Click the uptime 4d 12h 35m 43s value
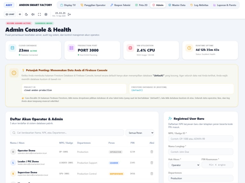This screenshot has height=183, width=245. point(207,50)
